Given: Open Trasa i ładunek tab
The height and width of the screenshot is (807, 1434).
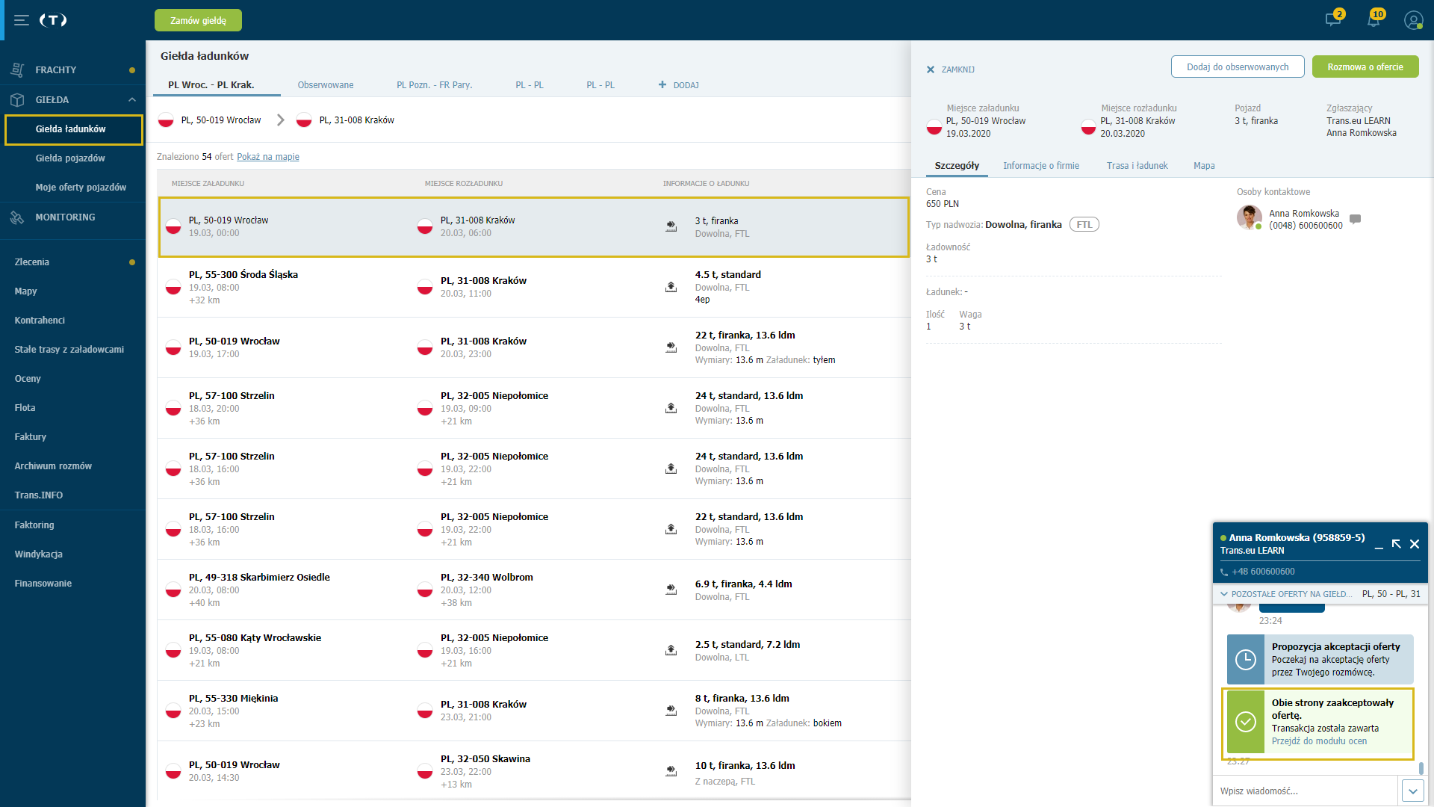Looking at the screenshot, I should (1137, 165).
